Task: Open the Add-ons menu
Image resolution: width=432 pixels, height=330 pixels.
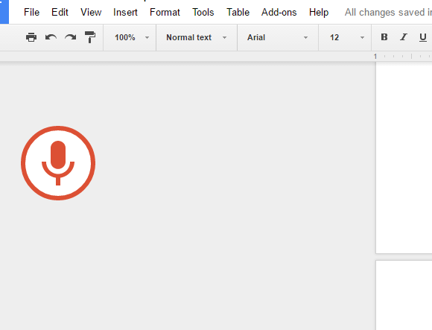Action: point(279,13)
